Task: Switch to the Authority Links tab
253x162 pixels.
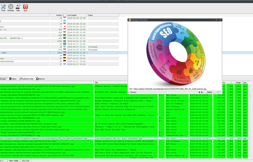Action: (x=26, y=79)
